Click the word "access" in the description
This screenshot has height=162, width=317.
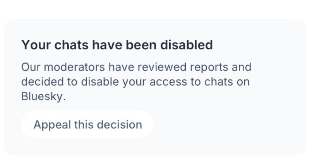pyautogui.click(x=168, y=82)
